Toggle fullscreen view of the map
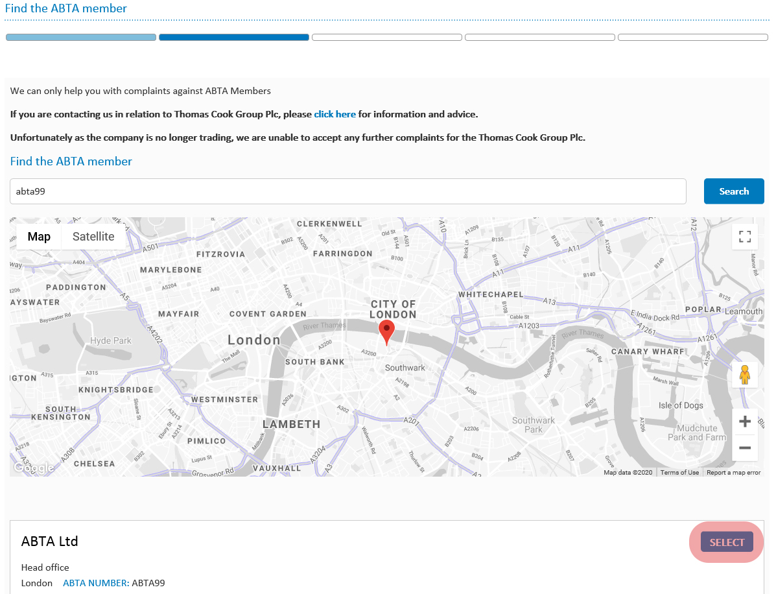The width and height of the screenshot is (776, 594). (x=745, y=237)
